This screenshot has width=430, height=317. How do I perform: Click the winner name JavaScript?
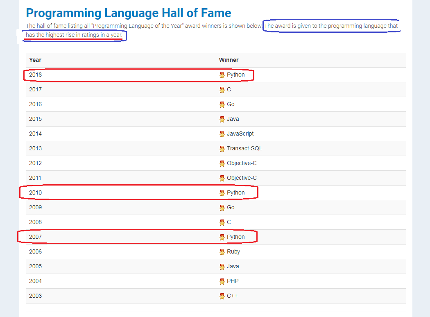(240, 134)
